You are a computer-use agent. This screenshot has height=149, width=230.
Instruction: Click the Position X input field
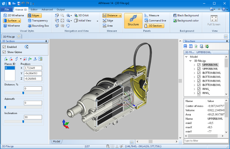33,68
